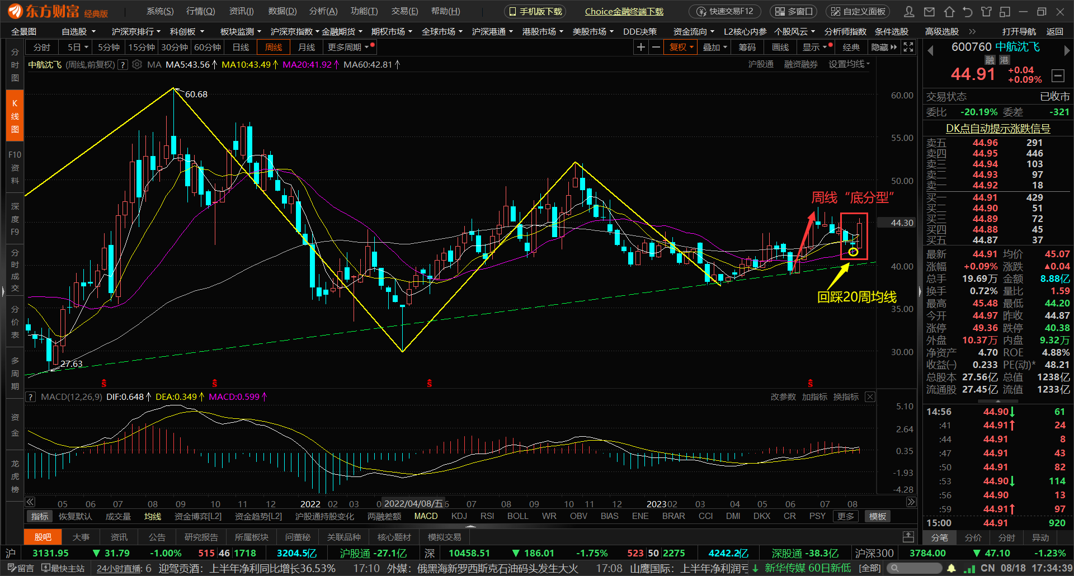Click 手机版下载 mobile download
Screen dimensions: 1074x576
535,12
